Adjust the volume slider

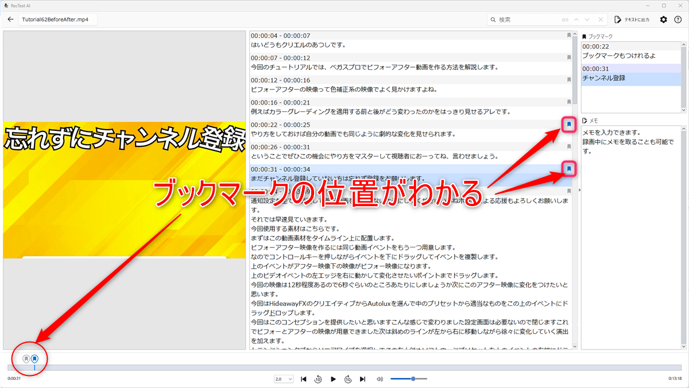pos(413,379)
